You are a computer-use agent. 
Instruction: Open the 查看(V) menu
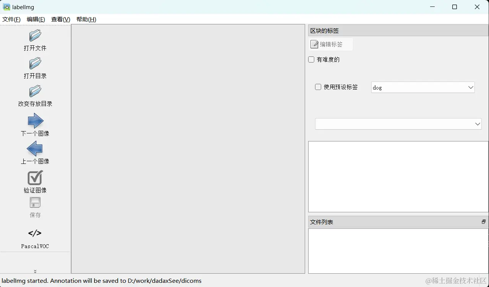pos(61,19)
